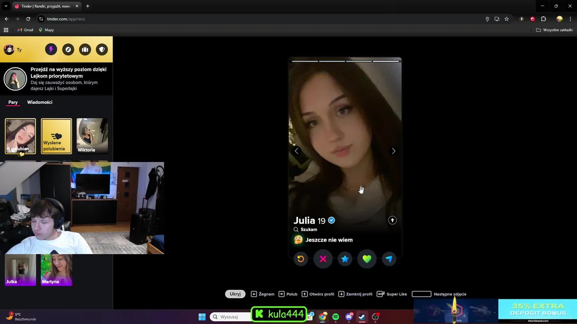Open your profile labeled Ty
577x324 pixels.
pyautogui.click(x=13, y=49)
